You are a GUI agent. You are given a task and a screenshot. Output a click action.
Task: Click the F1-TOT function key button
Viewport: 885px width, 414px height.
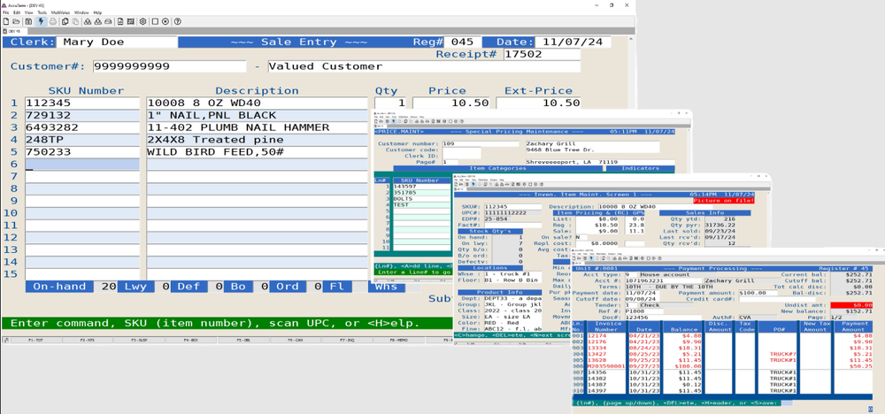pyautogui.click(x=35, y=341)
